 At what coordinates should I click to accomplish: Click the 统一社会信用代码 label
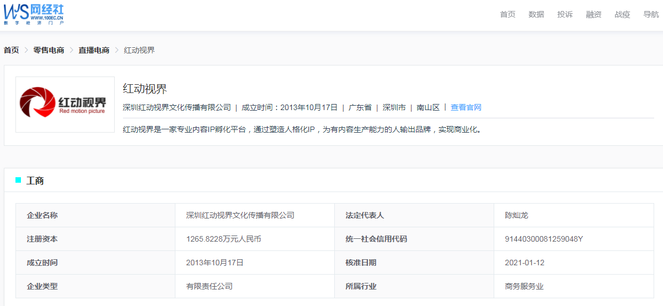pyautogui.click(x=376, y=239)
